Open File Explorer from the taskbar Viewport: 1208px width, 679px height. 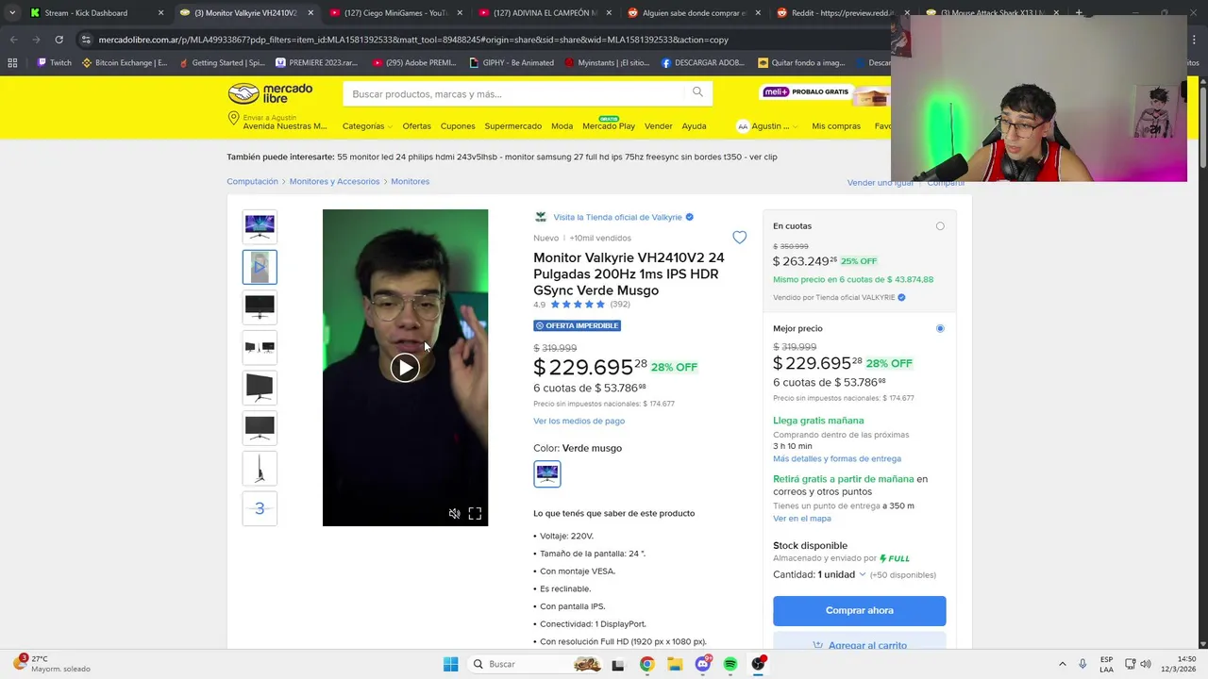pos(675,664)
